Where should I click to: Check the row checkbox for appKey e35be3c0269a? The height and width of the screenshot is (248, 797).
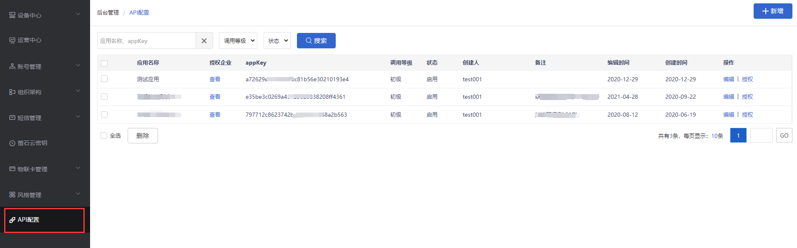point(104,96)
